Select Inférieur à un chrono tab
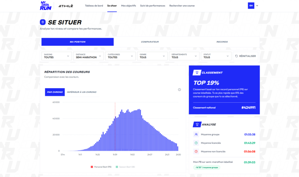Screen dimensions: 299x177 click(82, 92)
